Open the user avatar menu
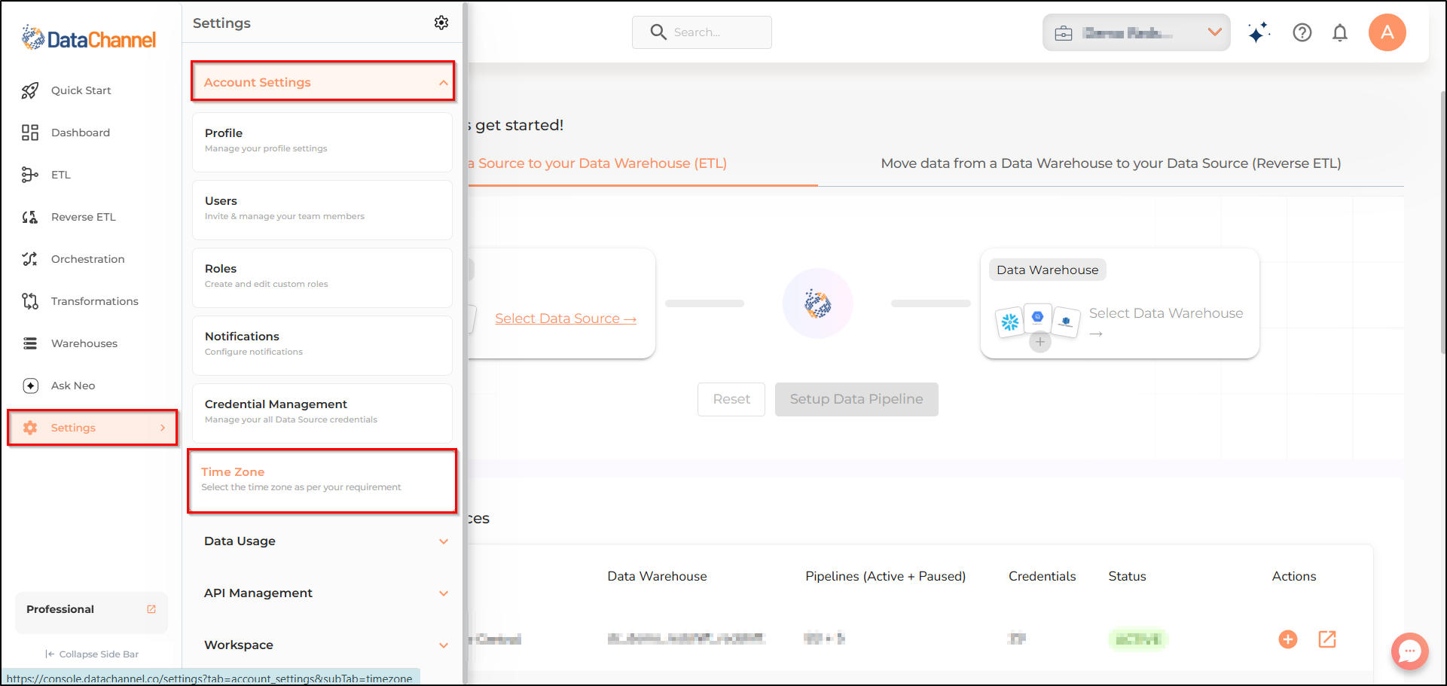Image resolution: width=1447 pixels, height=686 pixels. [1387, 32]
